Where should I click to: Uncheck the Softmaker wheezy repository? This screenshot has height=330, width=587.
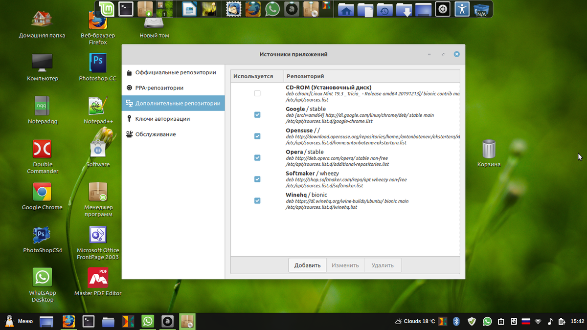coord(257,179)
